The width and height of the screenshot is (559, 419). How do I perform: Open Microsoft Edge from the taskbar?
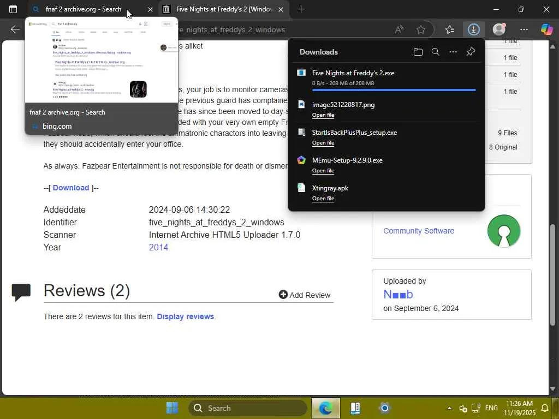point(325,408)
